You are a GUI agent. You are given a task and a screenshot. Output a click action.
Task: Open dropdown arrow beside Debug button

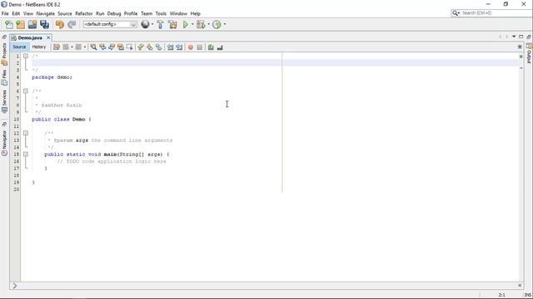point(208,24)
